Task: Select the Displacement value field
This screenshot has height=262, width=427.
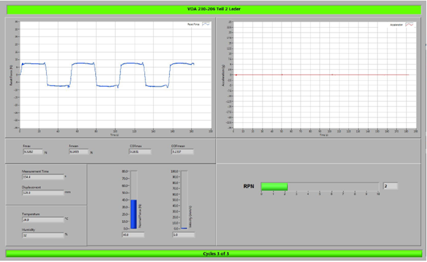Action: [x=43, y=193]
